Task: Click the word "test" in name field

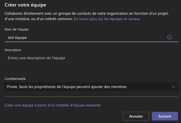Action: (x=11, y=37)
